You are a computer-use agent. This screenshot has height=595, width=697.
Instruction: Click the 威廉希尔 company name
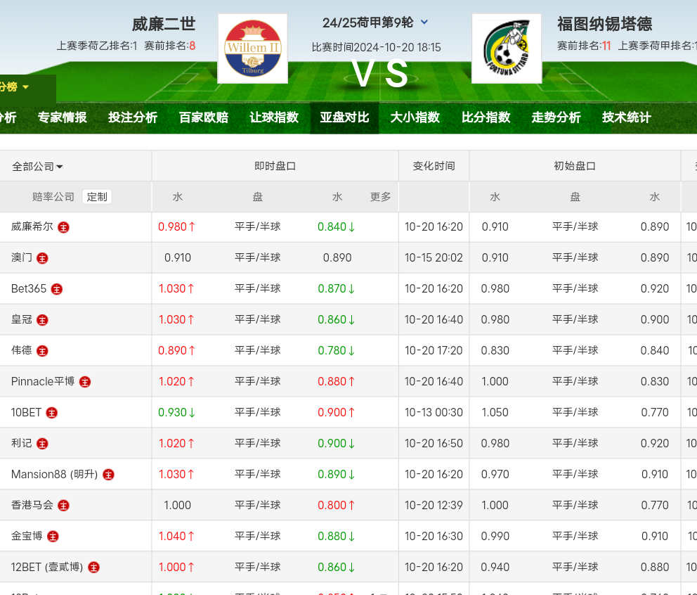pyautogui.click(x=32, y=226)
